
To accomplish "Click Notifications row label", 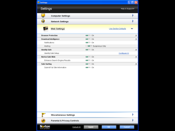I will 49,43.
